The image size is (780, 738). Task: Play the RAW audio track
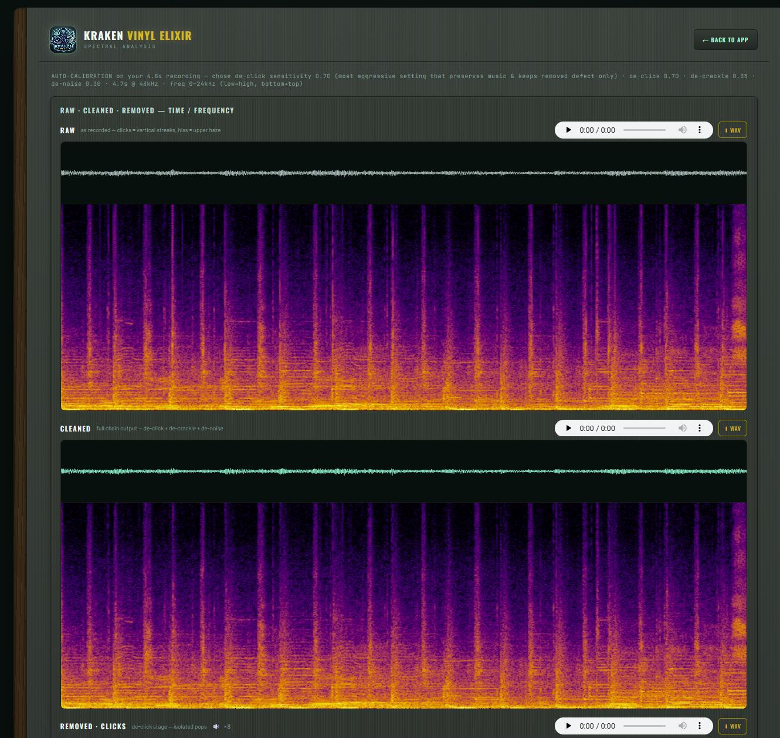point(568,130)
